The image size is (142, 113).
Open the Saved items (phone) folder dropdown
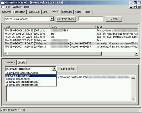52,19
